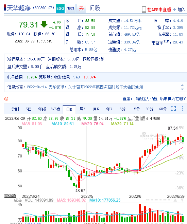187x224 pixels.
Task: Click the up triangle beside range slider
Action: pyautogui.click(x=175, y=200)
